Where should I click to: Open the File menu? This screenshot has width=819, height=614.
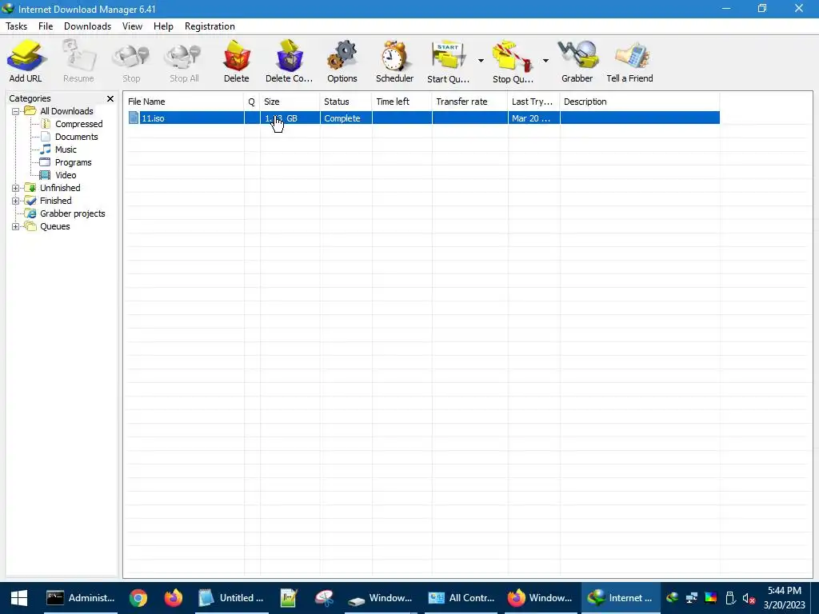click(46, 26)
